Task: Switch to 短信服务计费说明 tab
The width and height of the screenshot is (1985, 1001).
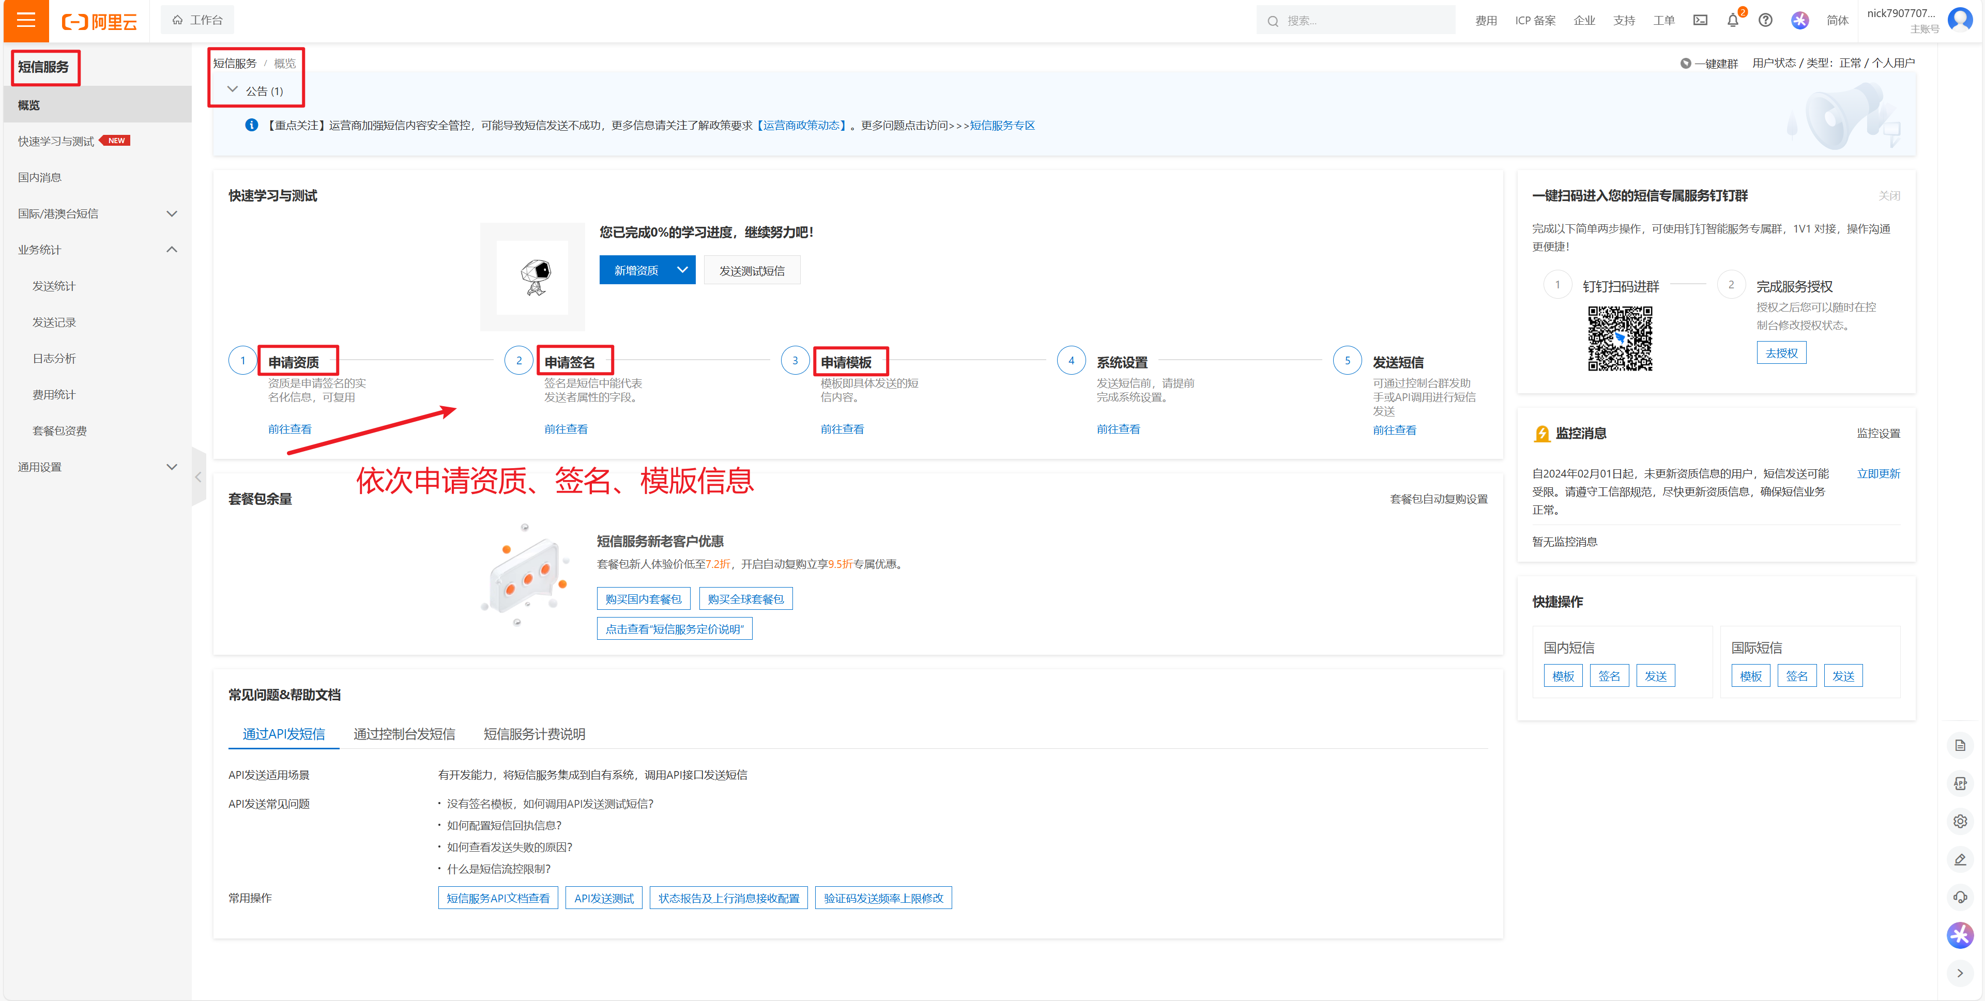Action: coord(534,734)
